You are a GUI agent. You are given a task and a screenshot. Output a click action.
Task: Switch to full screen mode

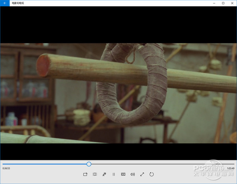click(142, 175)
